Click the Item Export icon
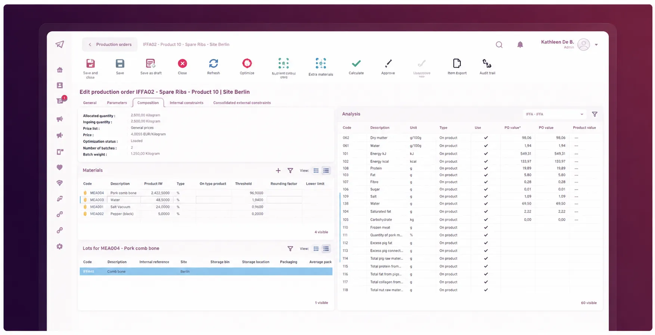655x335 pixels. [457, 63]
